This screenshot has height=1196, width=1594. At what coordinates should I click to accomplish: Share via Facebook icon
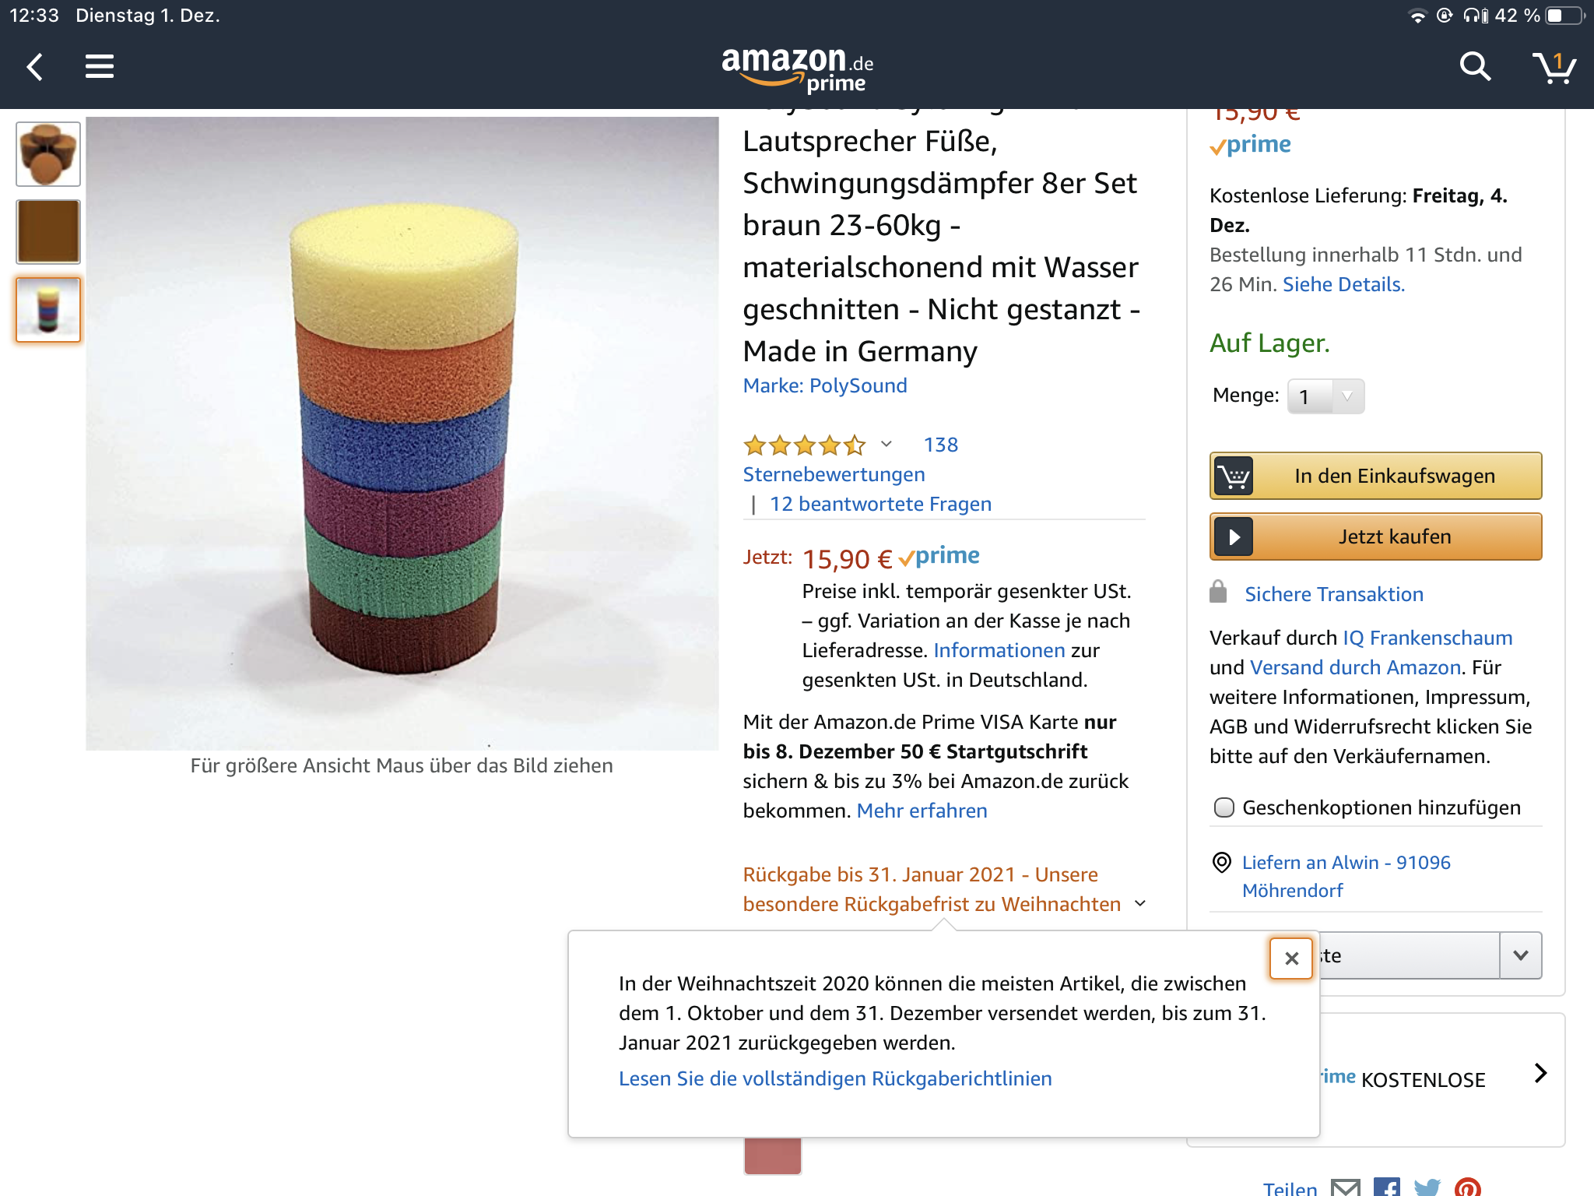(x=1386, y=1187)
